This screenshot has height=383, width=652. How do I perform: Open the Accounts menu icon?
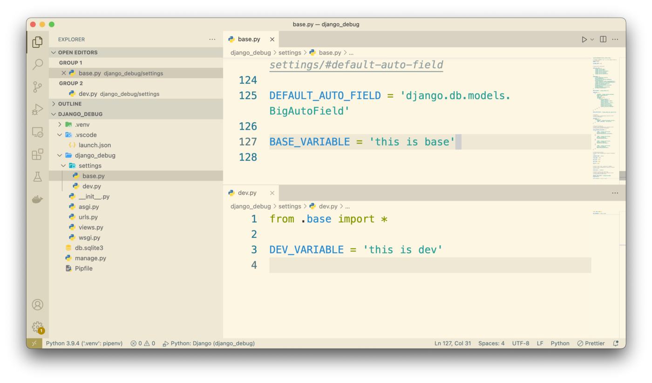click(38, 304)
